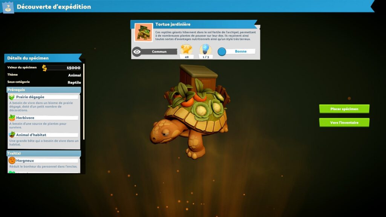Screen dimensions: 386x217
Task: Click the Commun rarity label
Action: 159,52
